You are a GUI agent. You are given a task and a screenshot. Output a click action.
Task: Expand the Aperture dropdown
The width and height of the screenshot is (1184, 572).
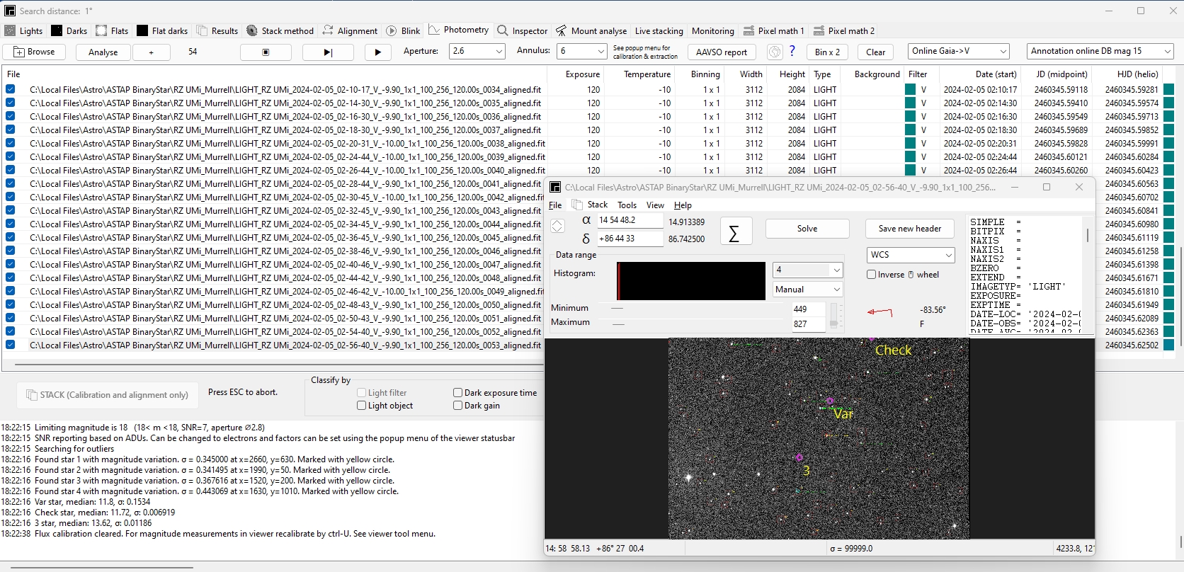pos(499,51)
